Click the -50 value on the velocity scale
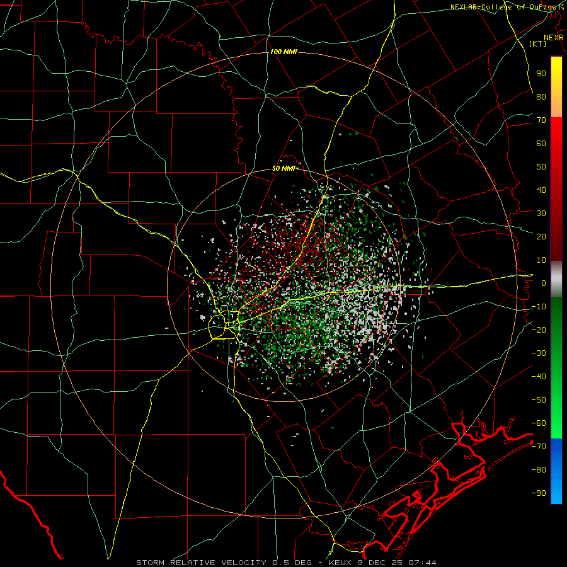The image size is (567, 567). pos(539,400)
